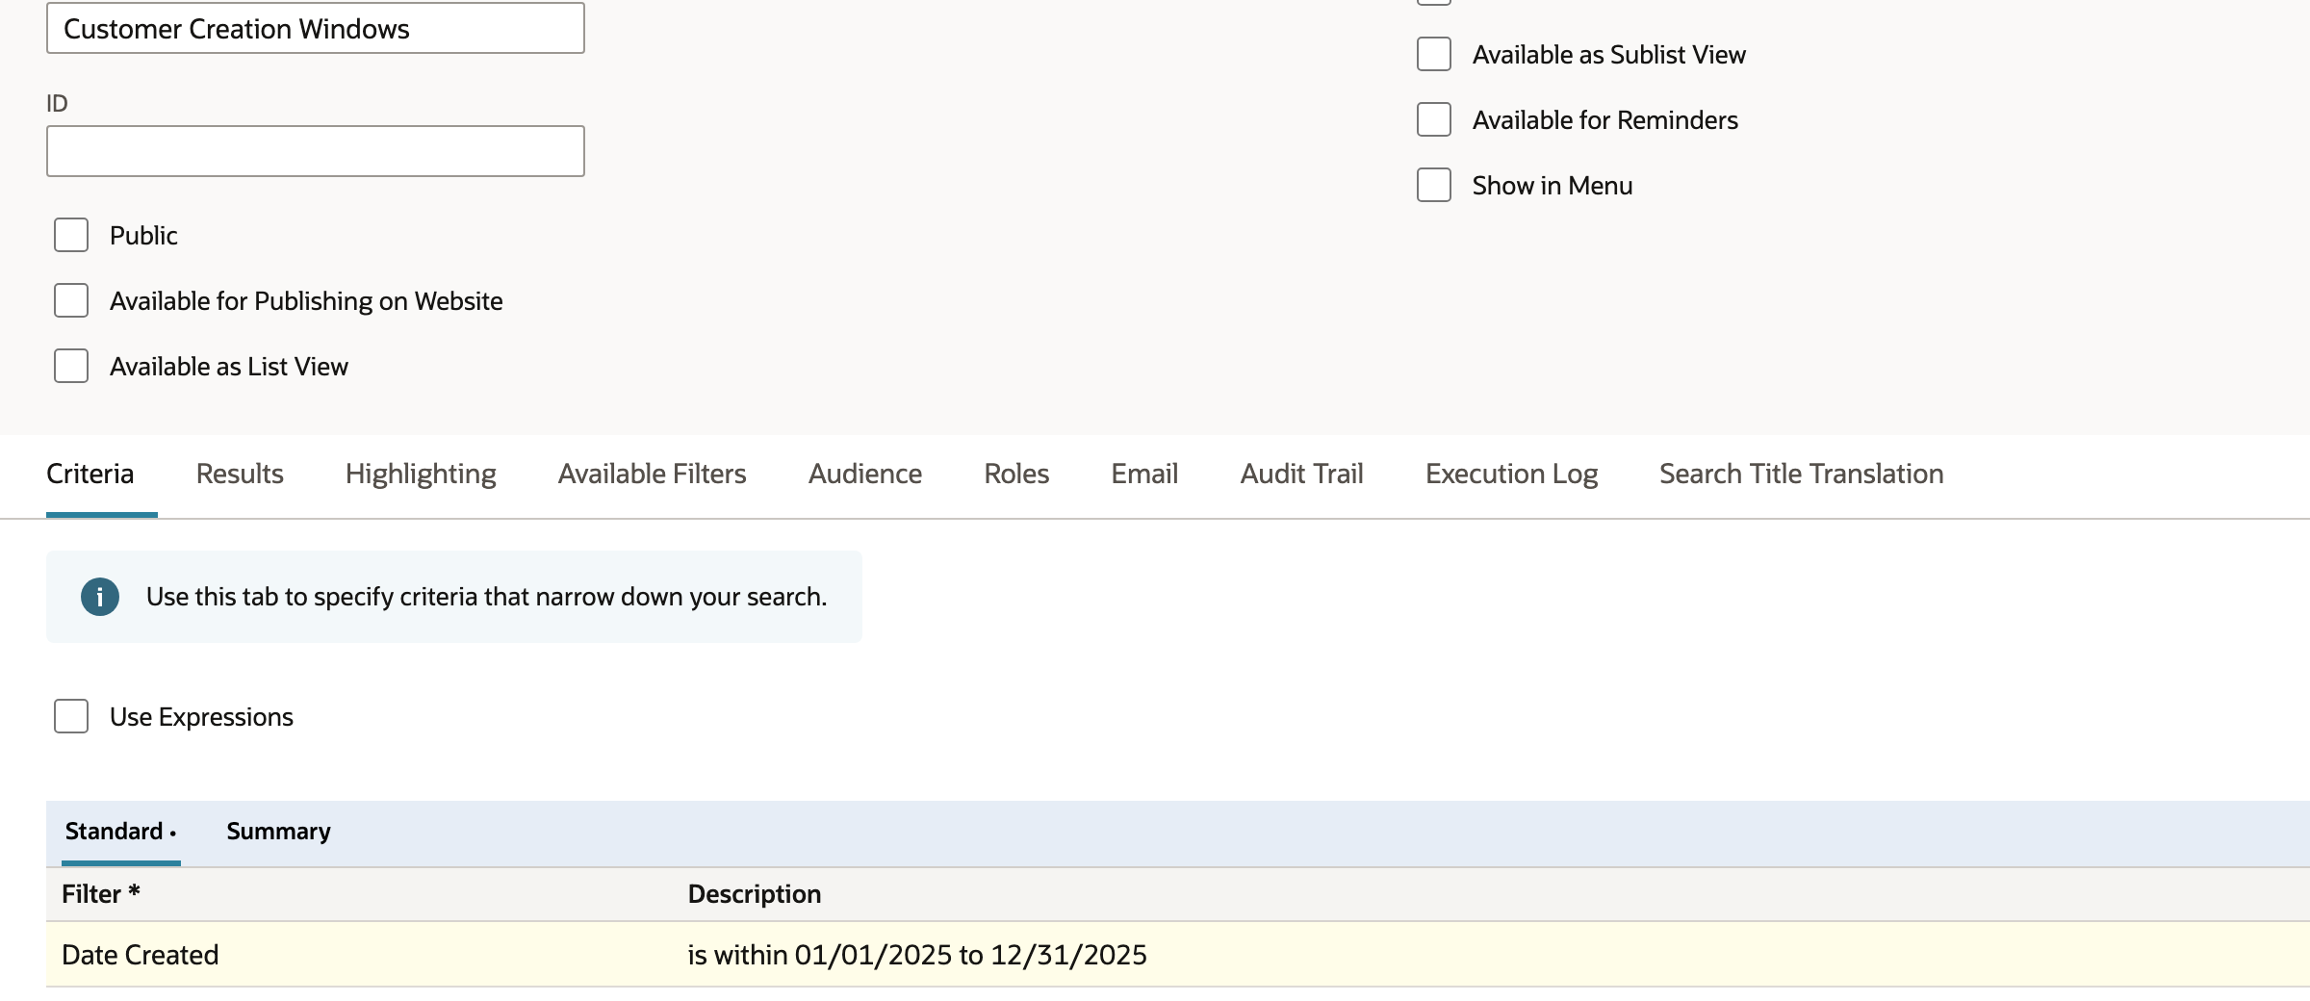Focus the ID input field

pyautogui.click(x=316, y=151)
